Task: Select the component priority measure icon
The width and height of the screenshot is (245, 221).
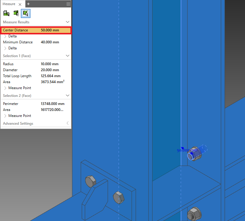Action: tap(6, 13)
